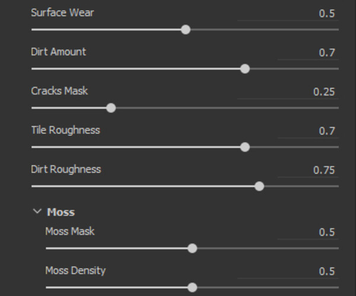The height and width of the screenshot is (296, 356).
Task: Click the Moss section header label
Action: click(x=61, y=212)
